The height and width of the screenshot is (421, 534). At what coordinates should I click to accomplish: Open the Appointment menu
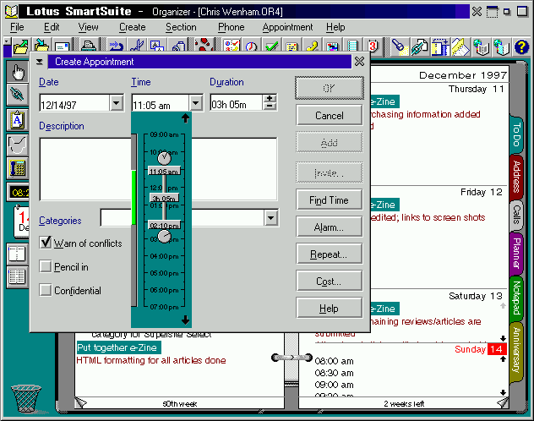[287, 27]
